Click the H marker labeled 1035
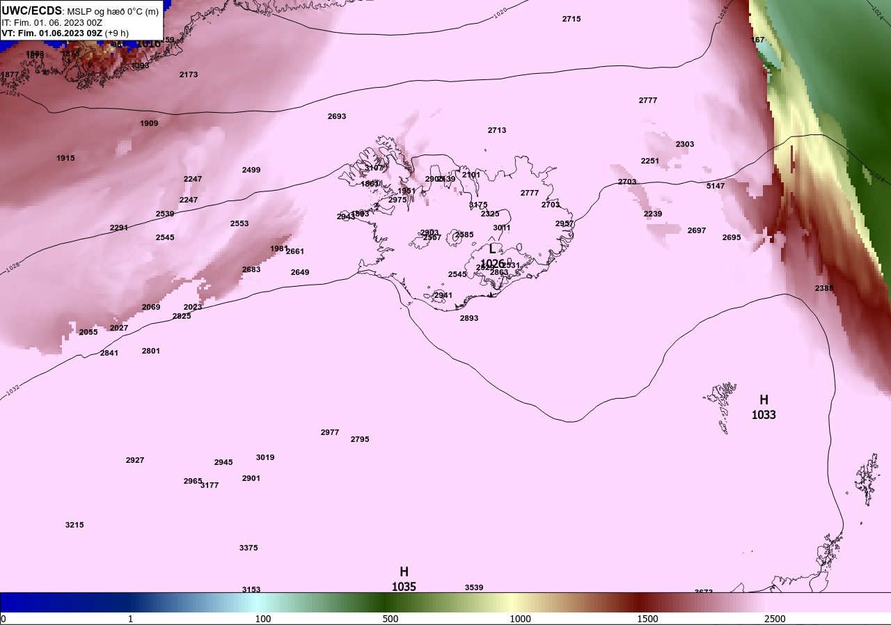The width and height of the screenshot is (891, 625). [x=404, y=579]
